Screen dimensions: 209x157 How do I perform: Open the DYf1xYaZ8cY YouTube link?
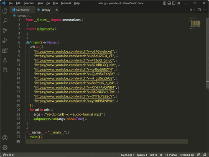coord(74,96)
